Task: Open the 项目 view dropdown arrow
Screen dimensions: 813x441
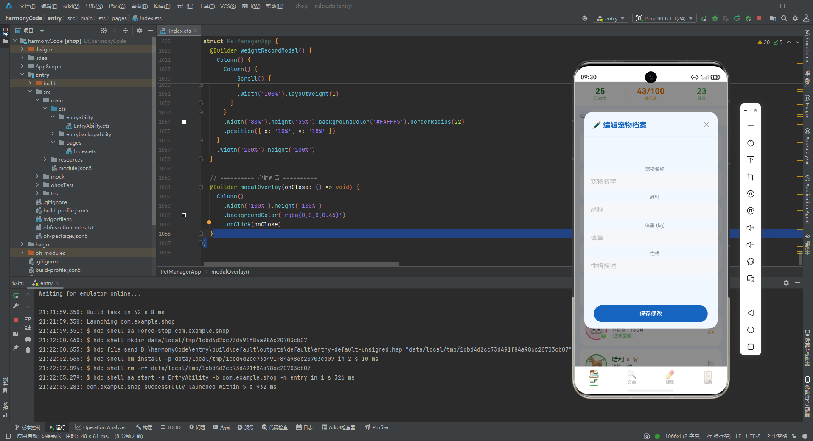Action: click(x=42, y=31)
